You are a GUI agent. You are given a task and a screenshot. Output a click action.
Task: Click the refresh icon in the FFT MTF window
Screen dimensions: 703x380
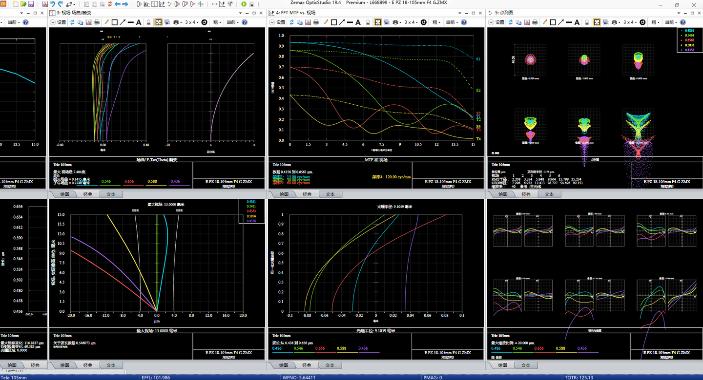tap(291, 22)
